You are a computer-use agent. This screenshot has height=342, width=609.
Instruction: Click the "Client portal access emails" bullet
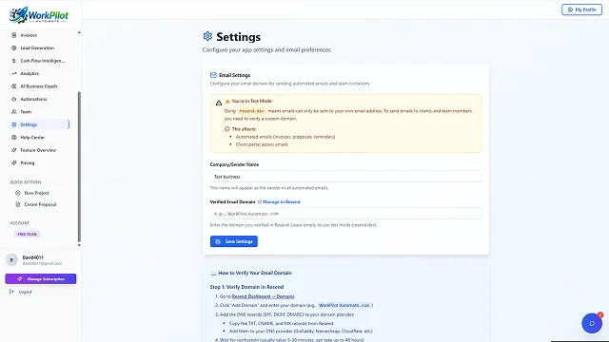(x=262, y=144)
